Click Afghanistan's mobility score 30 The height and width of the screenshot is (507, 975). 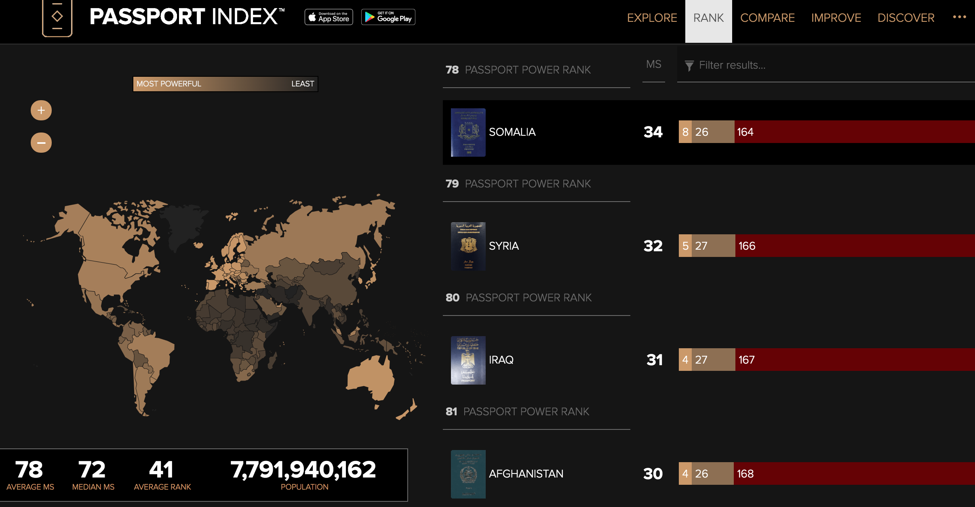[653, 474]
